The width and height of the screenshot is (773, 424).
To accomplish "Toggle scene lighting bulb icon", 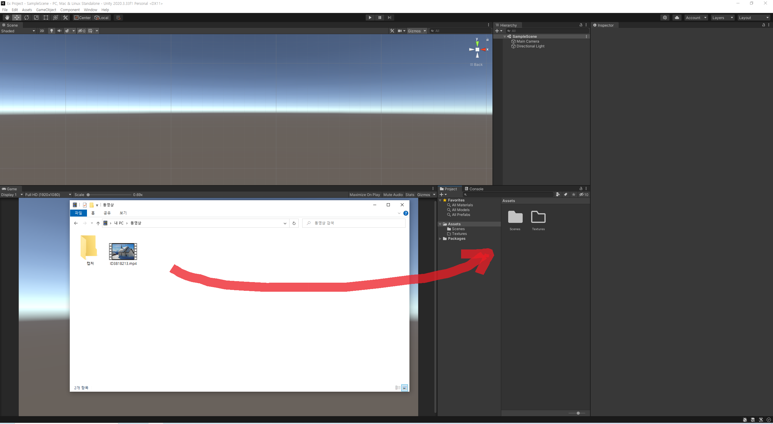I will coord(52,31).
